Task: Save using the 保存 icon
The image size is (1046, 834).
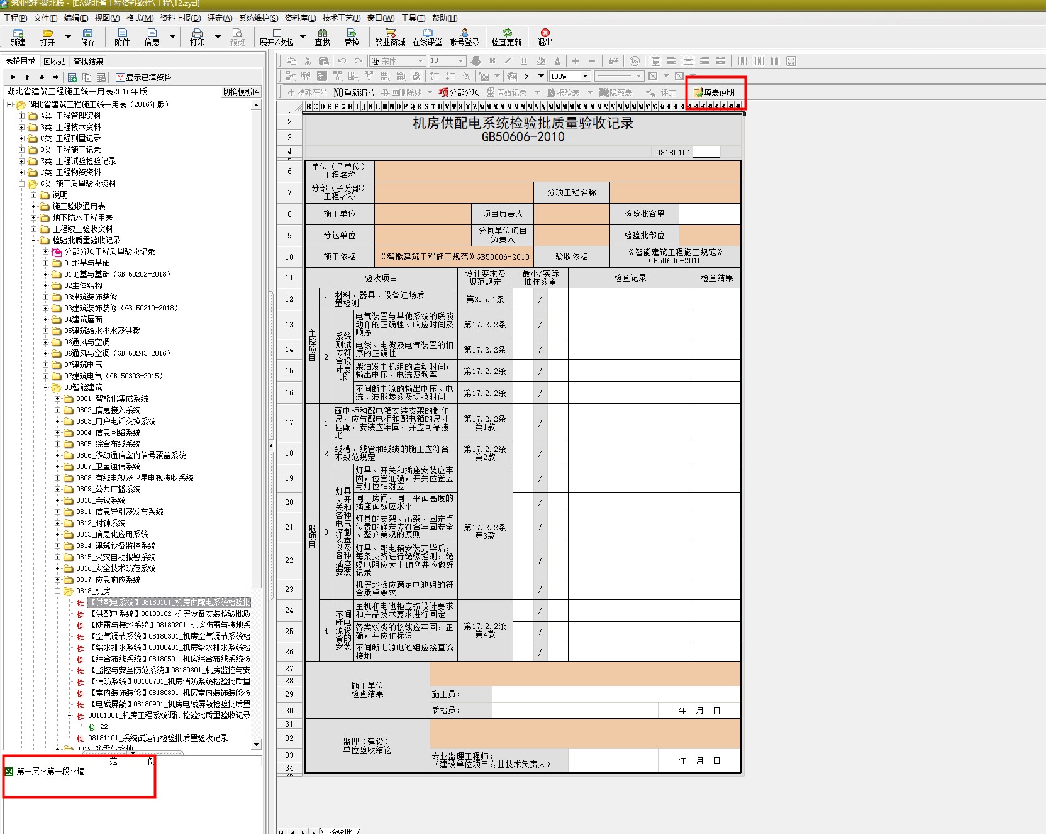Action: point(87,37)
